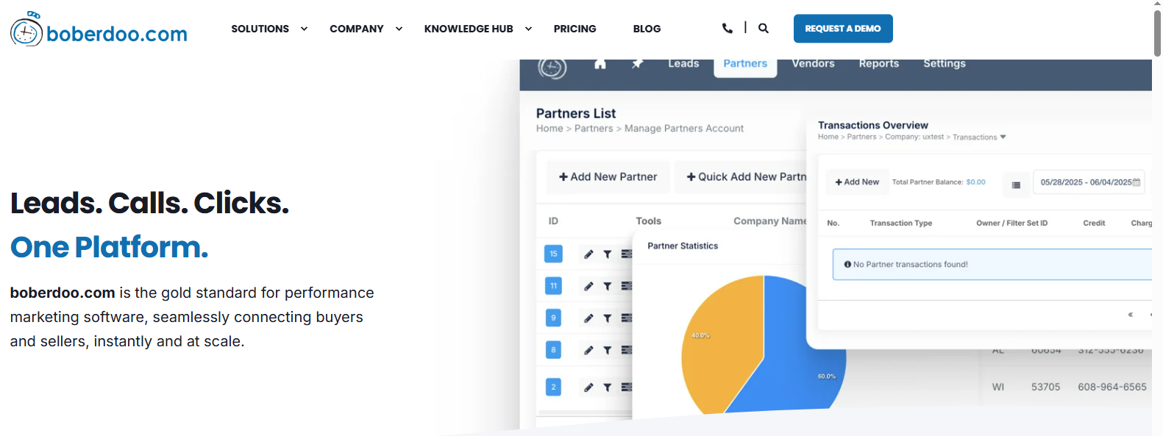
Task: Click filter icon for partner 8
Action: pos(608,351)
